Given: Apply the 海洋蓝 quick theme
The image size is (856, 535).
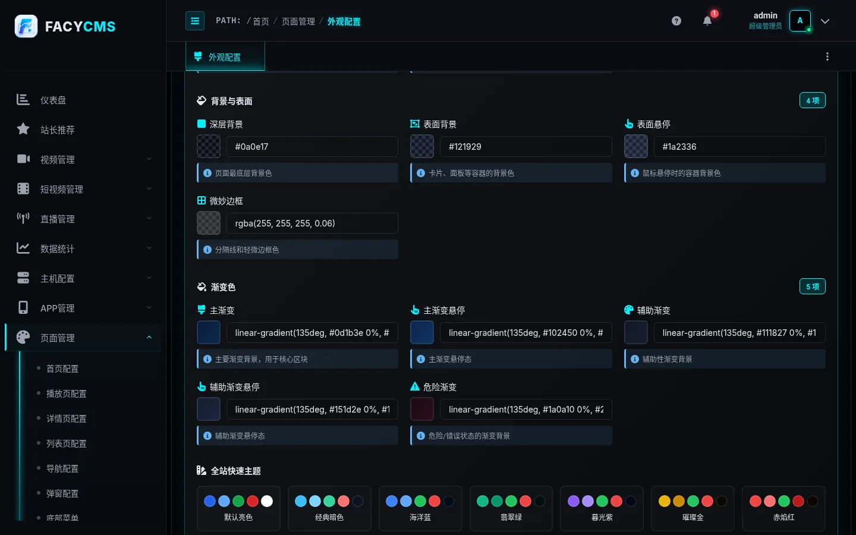Looking at the screenshot, I should tap(420, 508).
